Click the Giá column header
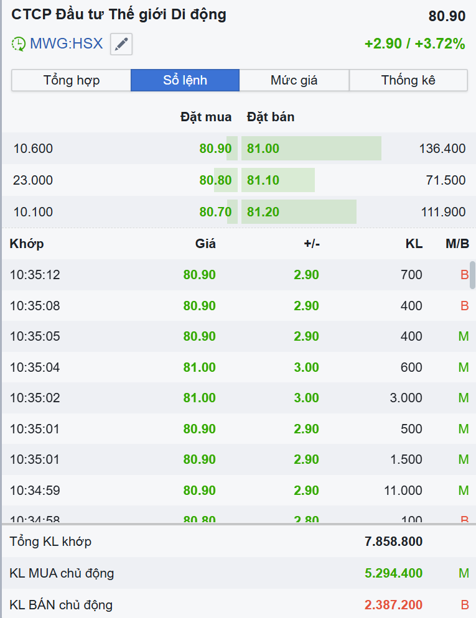Viewport: 476px width, 618px height. pos(205,244)
